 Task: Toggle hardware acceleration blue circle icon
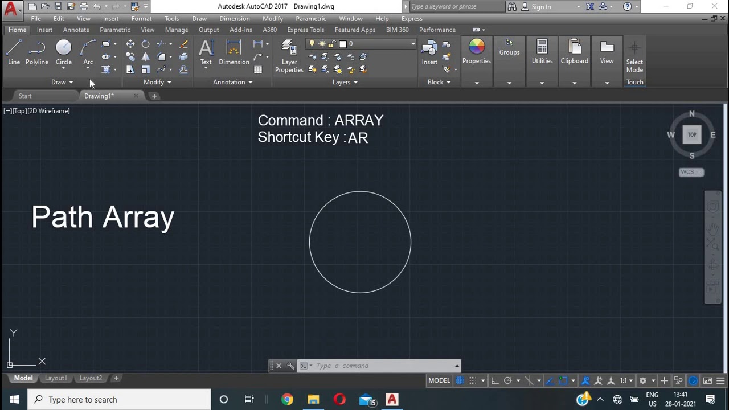(693, 380)
